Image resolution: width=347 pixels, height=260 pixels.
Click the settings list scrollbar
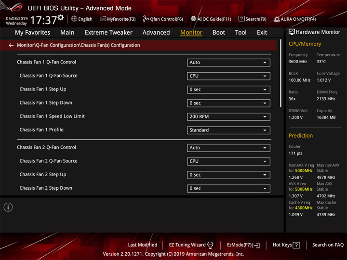tap(280, 73)
